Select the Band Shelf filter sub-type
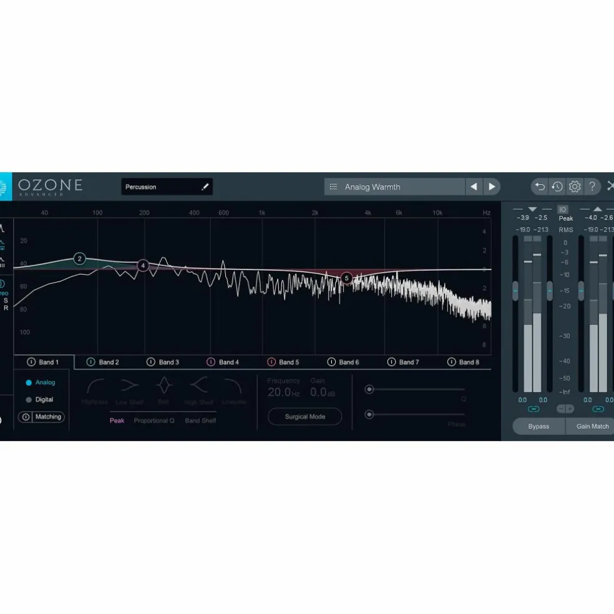This screenshot has height=614, width=614. pos(200,421)
